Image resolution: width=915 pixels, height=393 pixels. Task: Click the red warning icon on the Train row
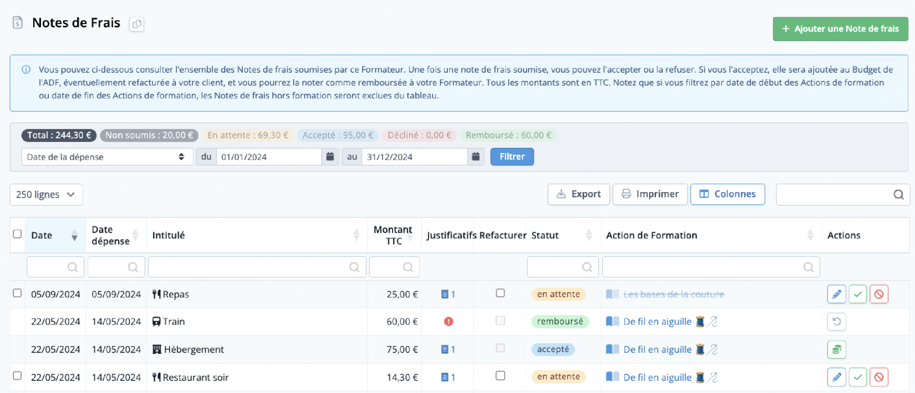[448, 321]
